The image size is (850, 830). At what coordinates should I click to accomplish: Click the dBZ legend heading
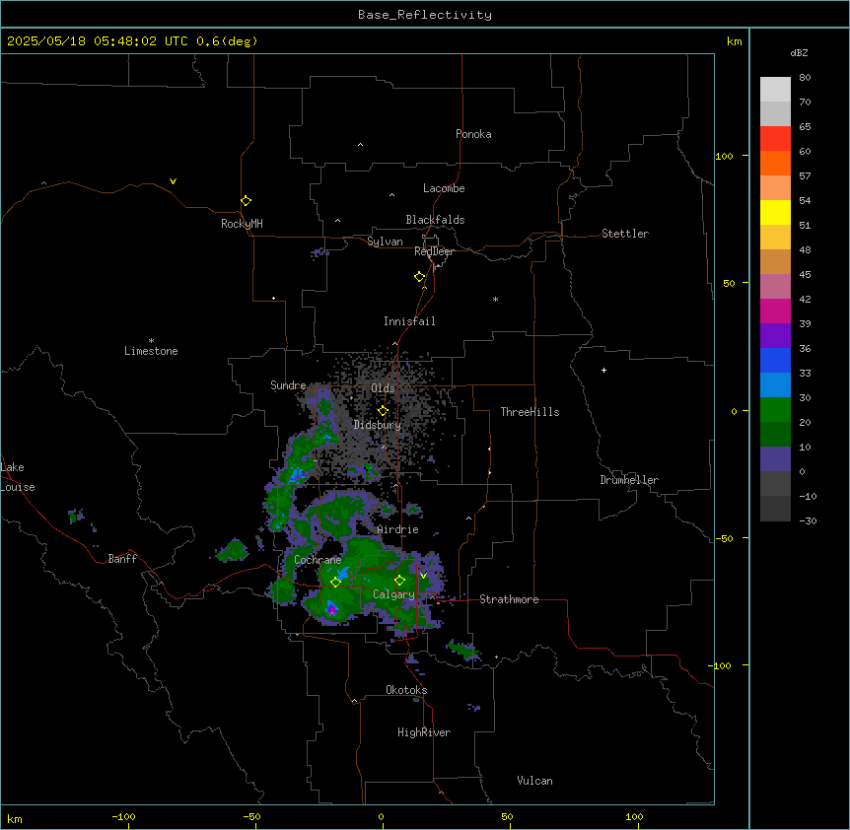point(799,53)
